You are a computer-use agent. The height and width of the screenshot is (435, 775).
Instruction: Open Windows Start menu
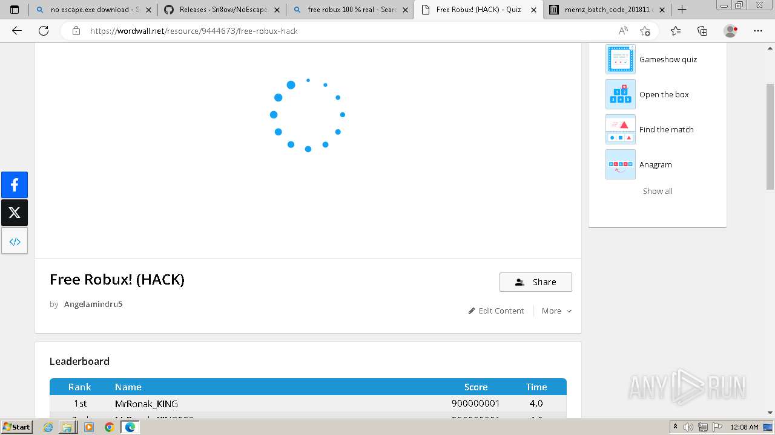pos(16,427)
